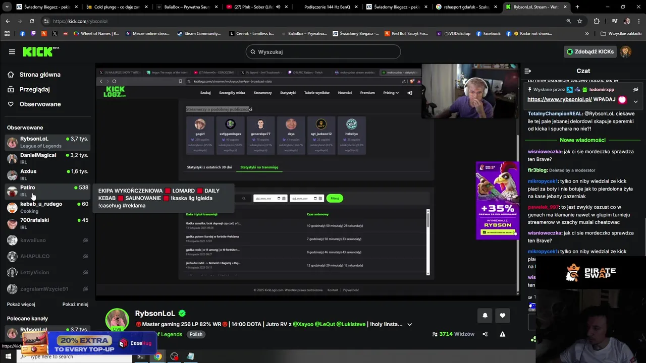Viewport: 646px width, 363px height.
Task: Open user profile avatar menu
Action: tap(626, 52)
